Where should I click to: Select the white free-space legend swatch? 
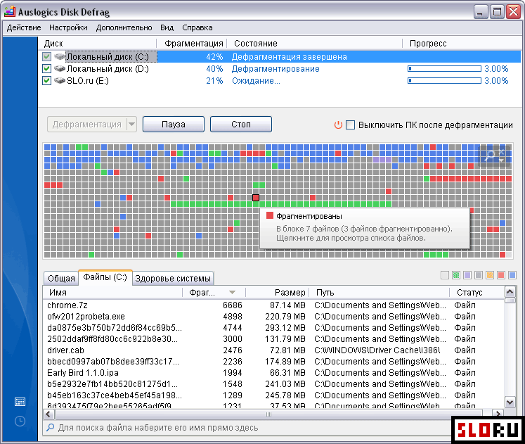click(445, 275)
